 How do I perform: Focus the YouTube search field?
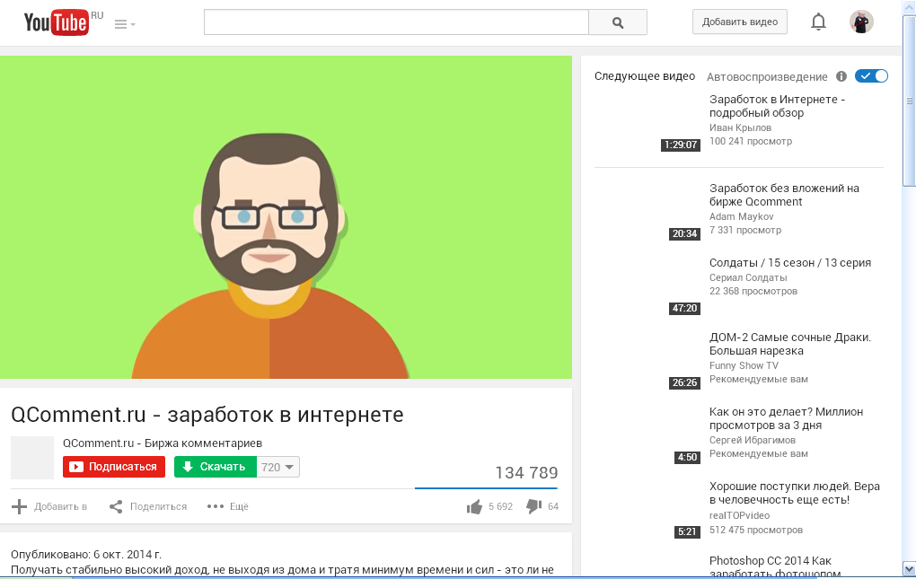[x=396, y=22]
